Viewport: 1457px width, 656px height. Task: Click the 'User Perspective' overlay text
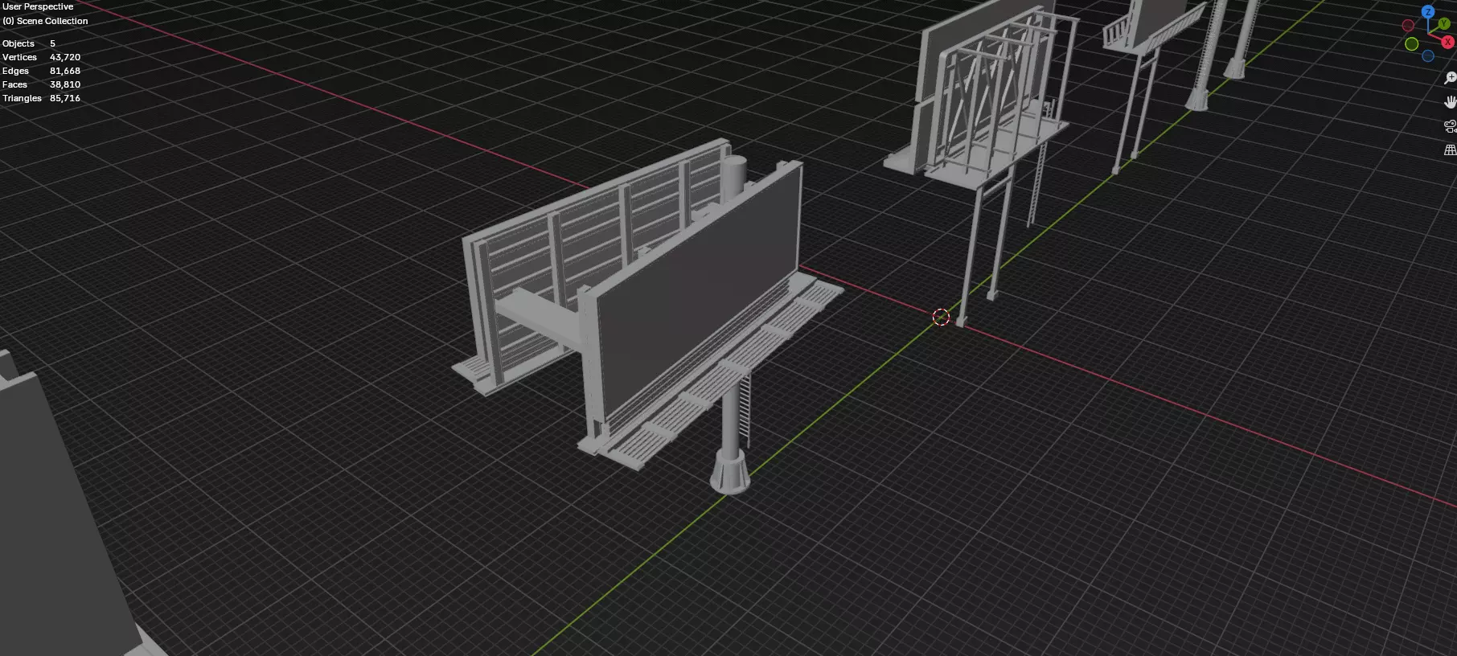[x=38, y=6]
